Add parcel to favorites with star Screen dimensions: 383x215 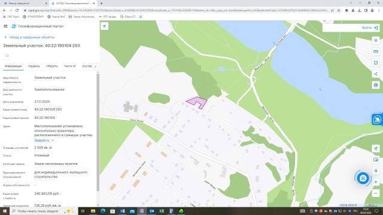7,56
